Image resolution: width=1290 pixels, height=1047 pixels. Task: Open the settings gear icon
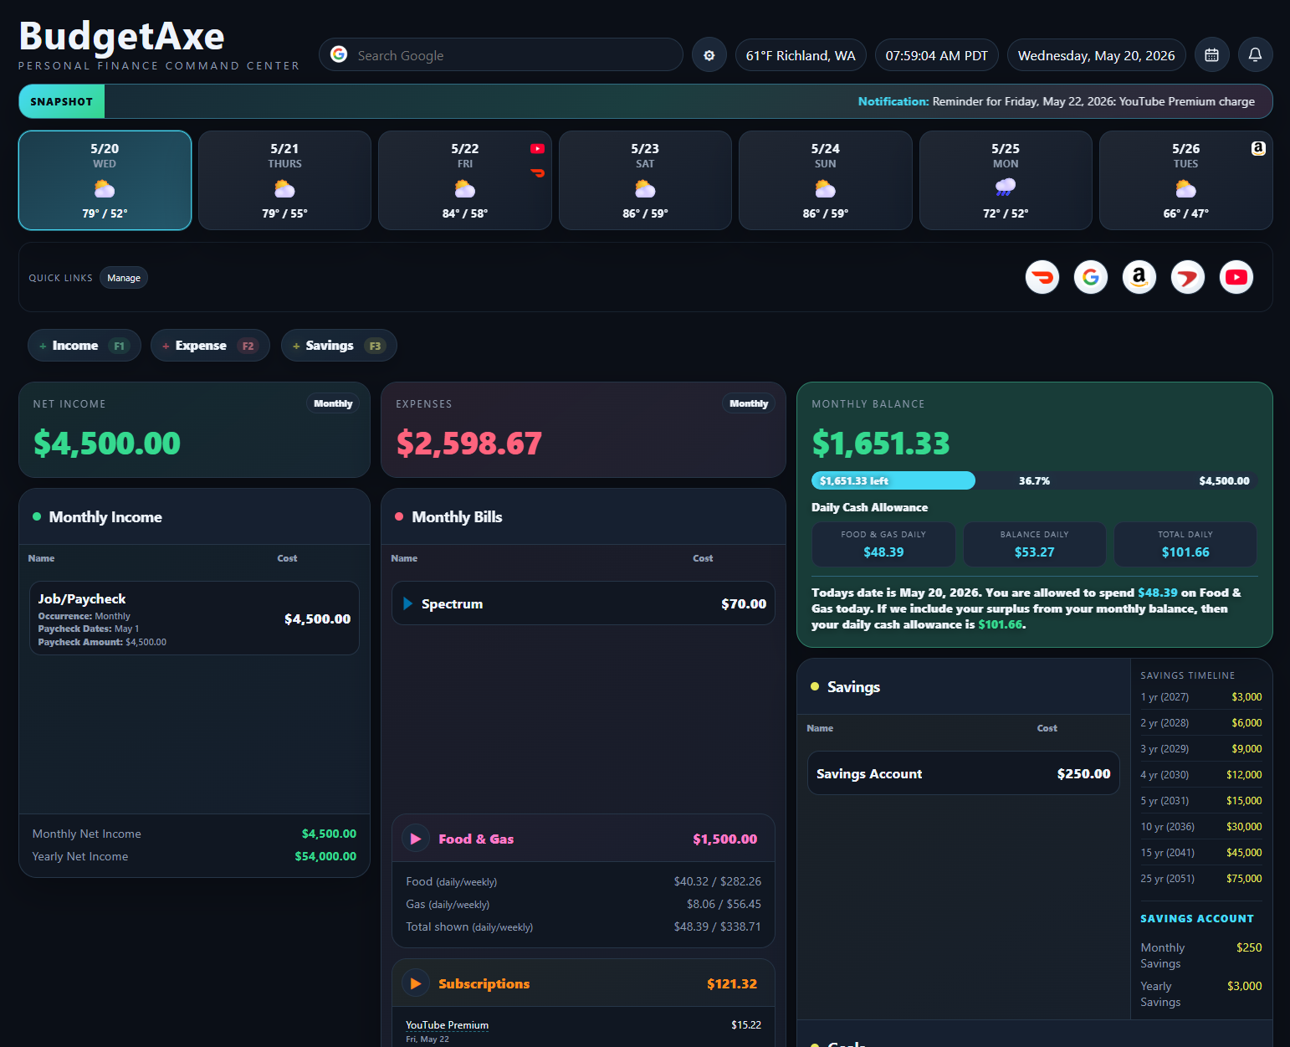click(709, 55)
